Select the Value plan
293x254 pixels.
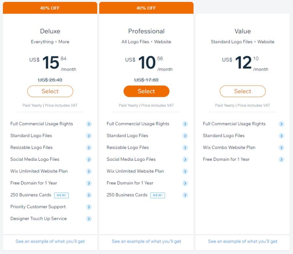[243, 91]
